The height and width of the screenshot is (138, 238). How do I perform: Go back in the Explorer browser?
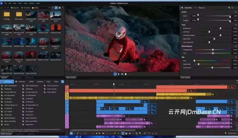tap(2, 8)
